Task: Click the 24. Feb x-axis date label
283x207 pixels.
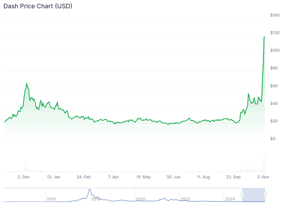Action: tap(84, 177)
